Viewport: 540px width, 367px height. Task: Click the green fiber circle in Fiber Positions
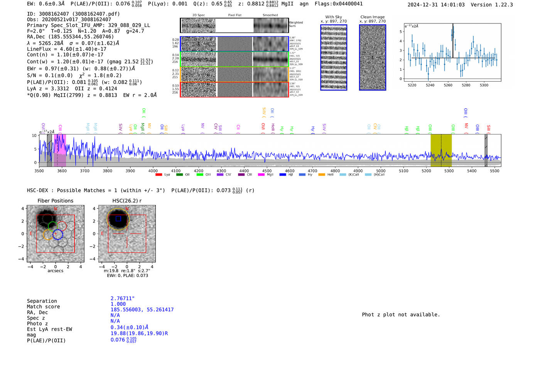tap(53, 226)
